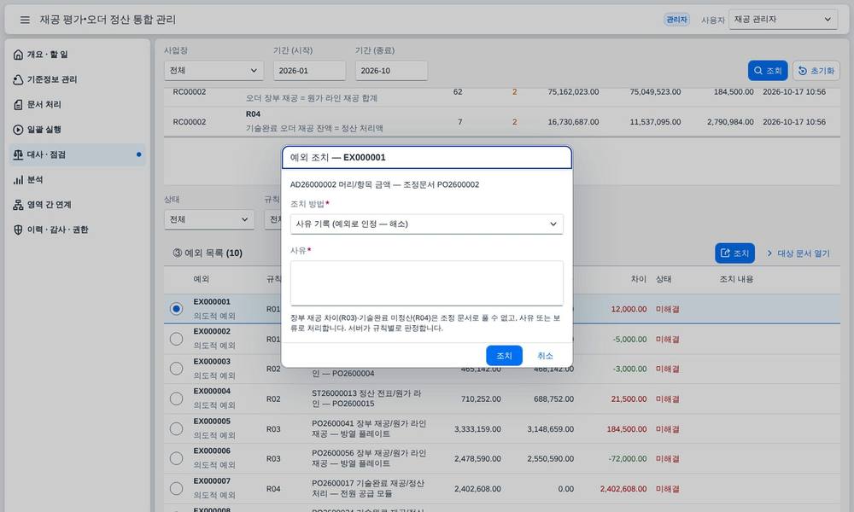The image size is (854, 512).
Task: Click the 영역 간 연계 hierarchy icon
Action: [18, 205]
